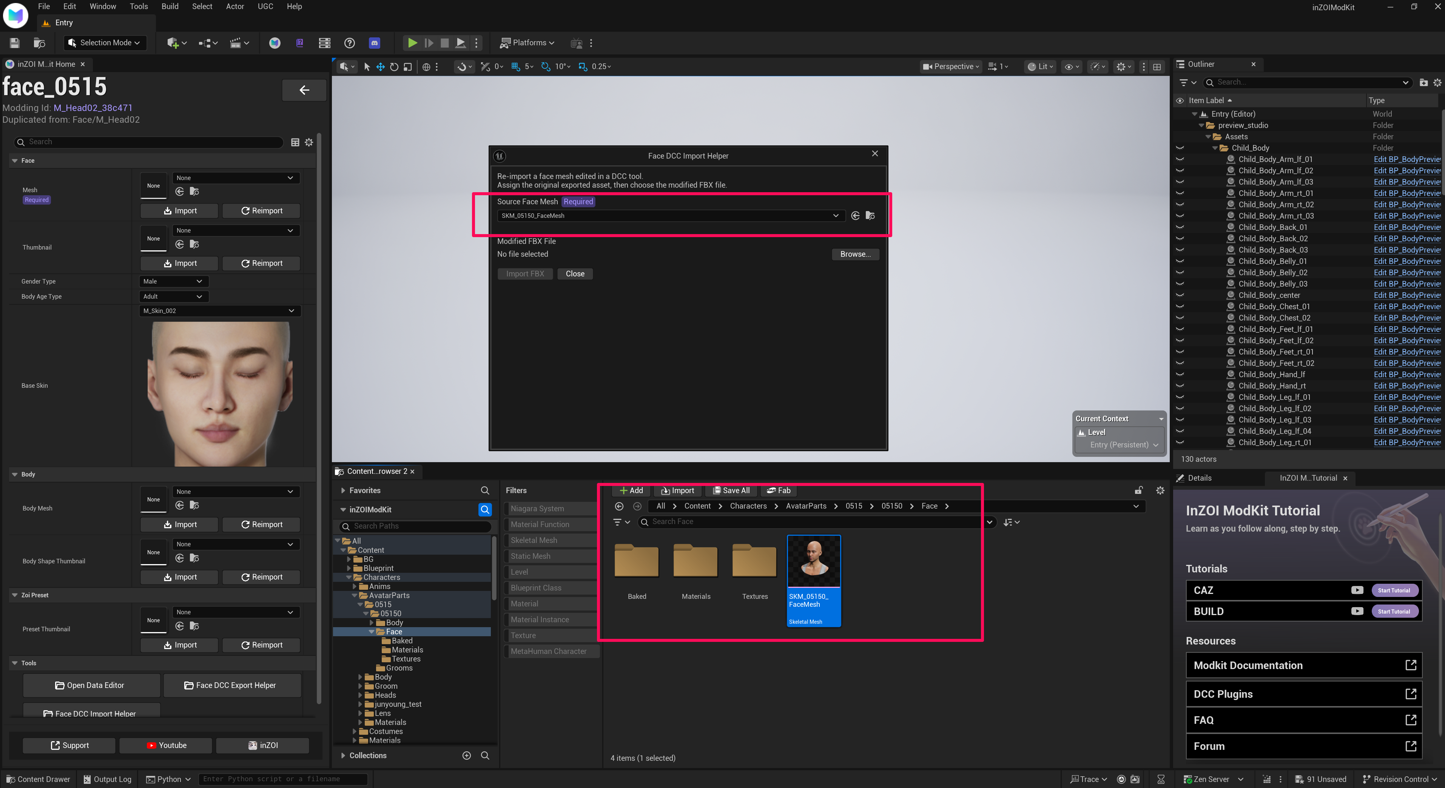Viewport: 1445px width, 788px height.
Task: Toggle visibility of Child_Body_Arm_lf_01
Action: coord(1180,159)
